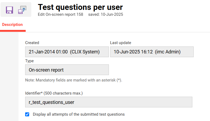This screenshot has height=121, width=210.
Task: Click the 'Identifier*' field label
Action: pyautogui.click(x=33, y=93)
